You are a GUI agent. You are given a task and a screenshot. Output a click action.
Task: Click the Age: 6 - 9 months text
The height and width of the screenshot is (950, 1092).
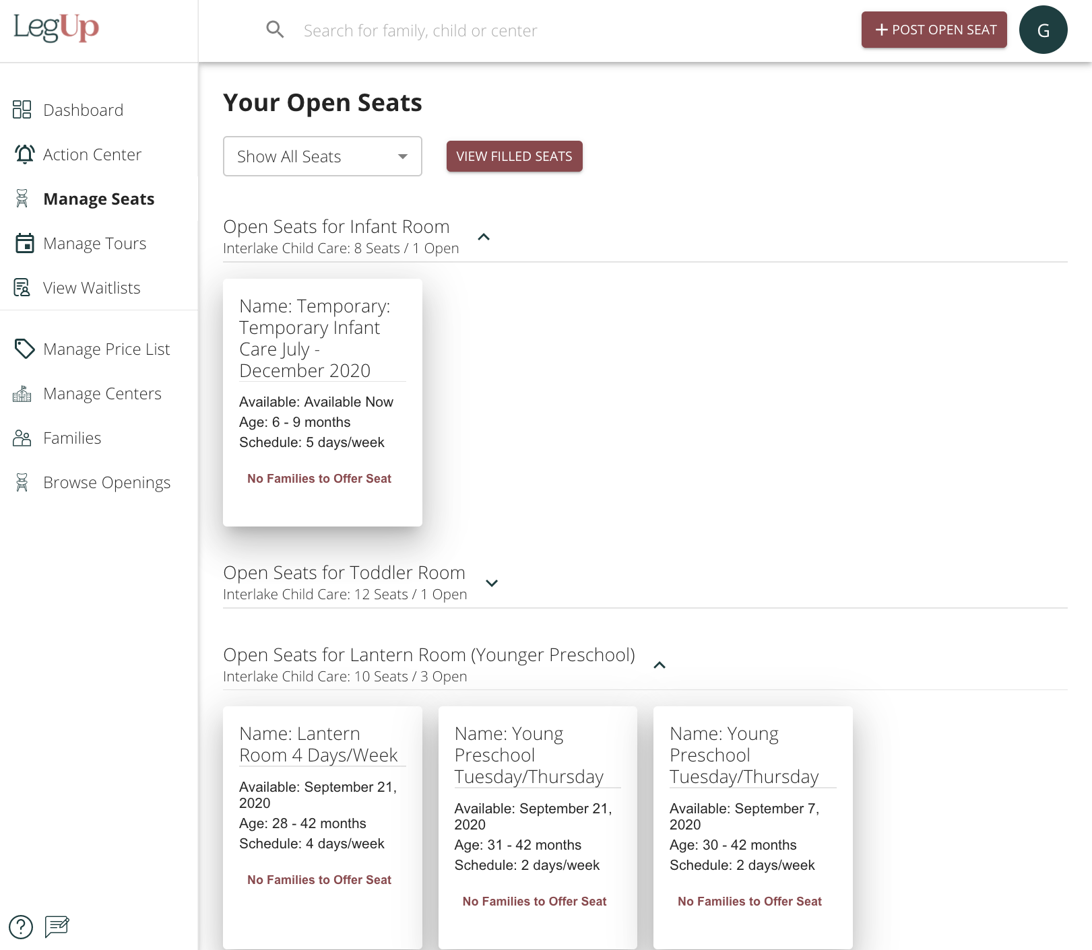coord(295,422)
